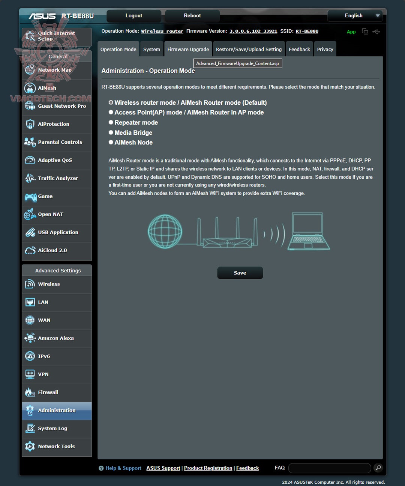This screenshot has height=486, width=405.
Task: Click the IPv6 icon
Action: pyautogui.click(x=30, y=356)
